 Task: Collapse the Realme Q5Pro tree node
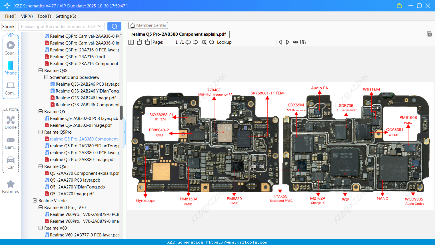pos(40,132)
